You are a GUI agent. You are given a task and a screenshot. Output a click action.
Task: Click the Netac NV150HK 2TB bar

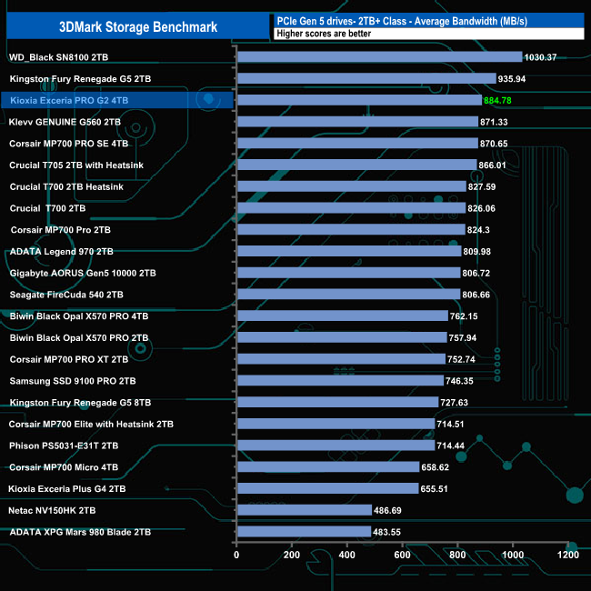pyautogui.click(x=305, y=510)
